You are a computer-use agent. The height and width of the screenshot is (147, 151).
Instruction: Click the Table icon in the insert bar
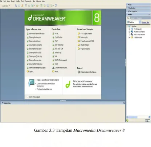coord(26,6)
